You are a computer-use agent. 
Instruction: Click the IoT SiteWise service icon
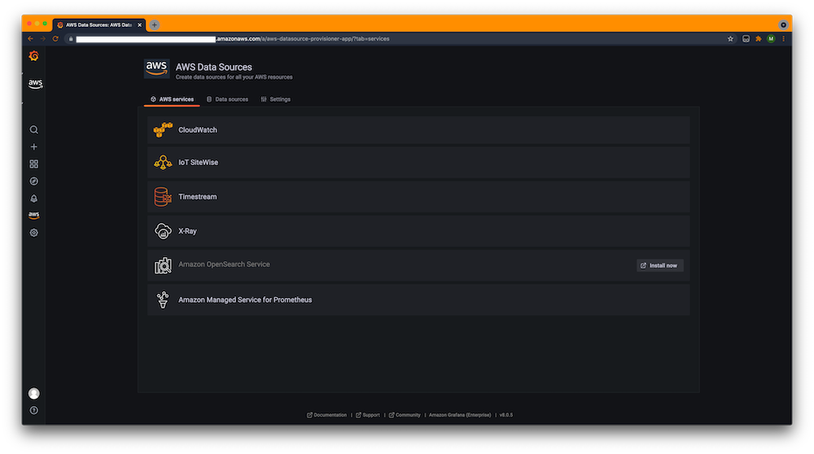click(x=163, y=163)
